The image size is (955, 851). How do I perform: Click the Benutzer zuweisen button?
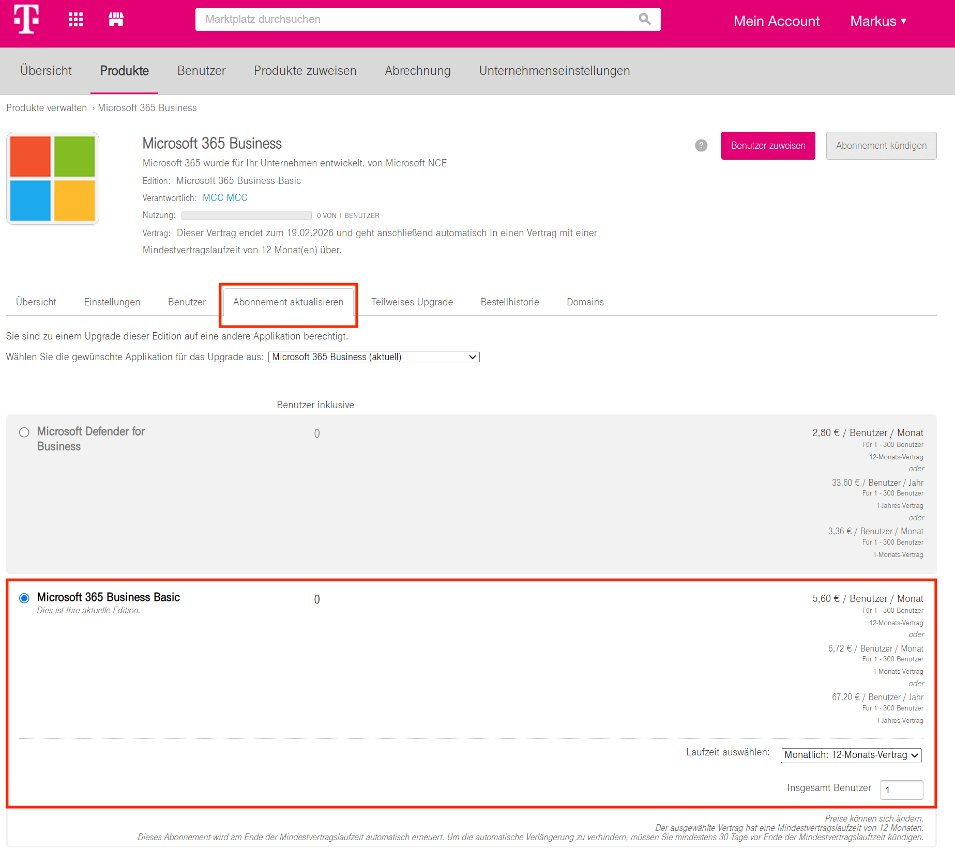[768, 146]
